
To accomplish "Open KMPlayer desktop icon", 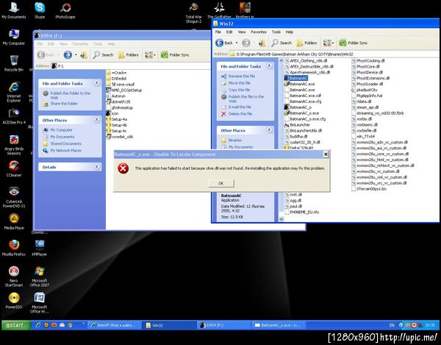I will [40, 248].
